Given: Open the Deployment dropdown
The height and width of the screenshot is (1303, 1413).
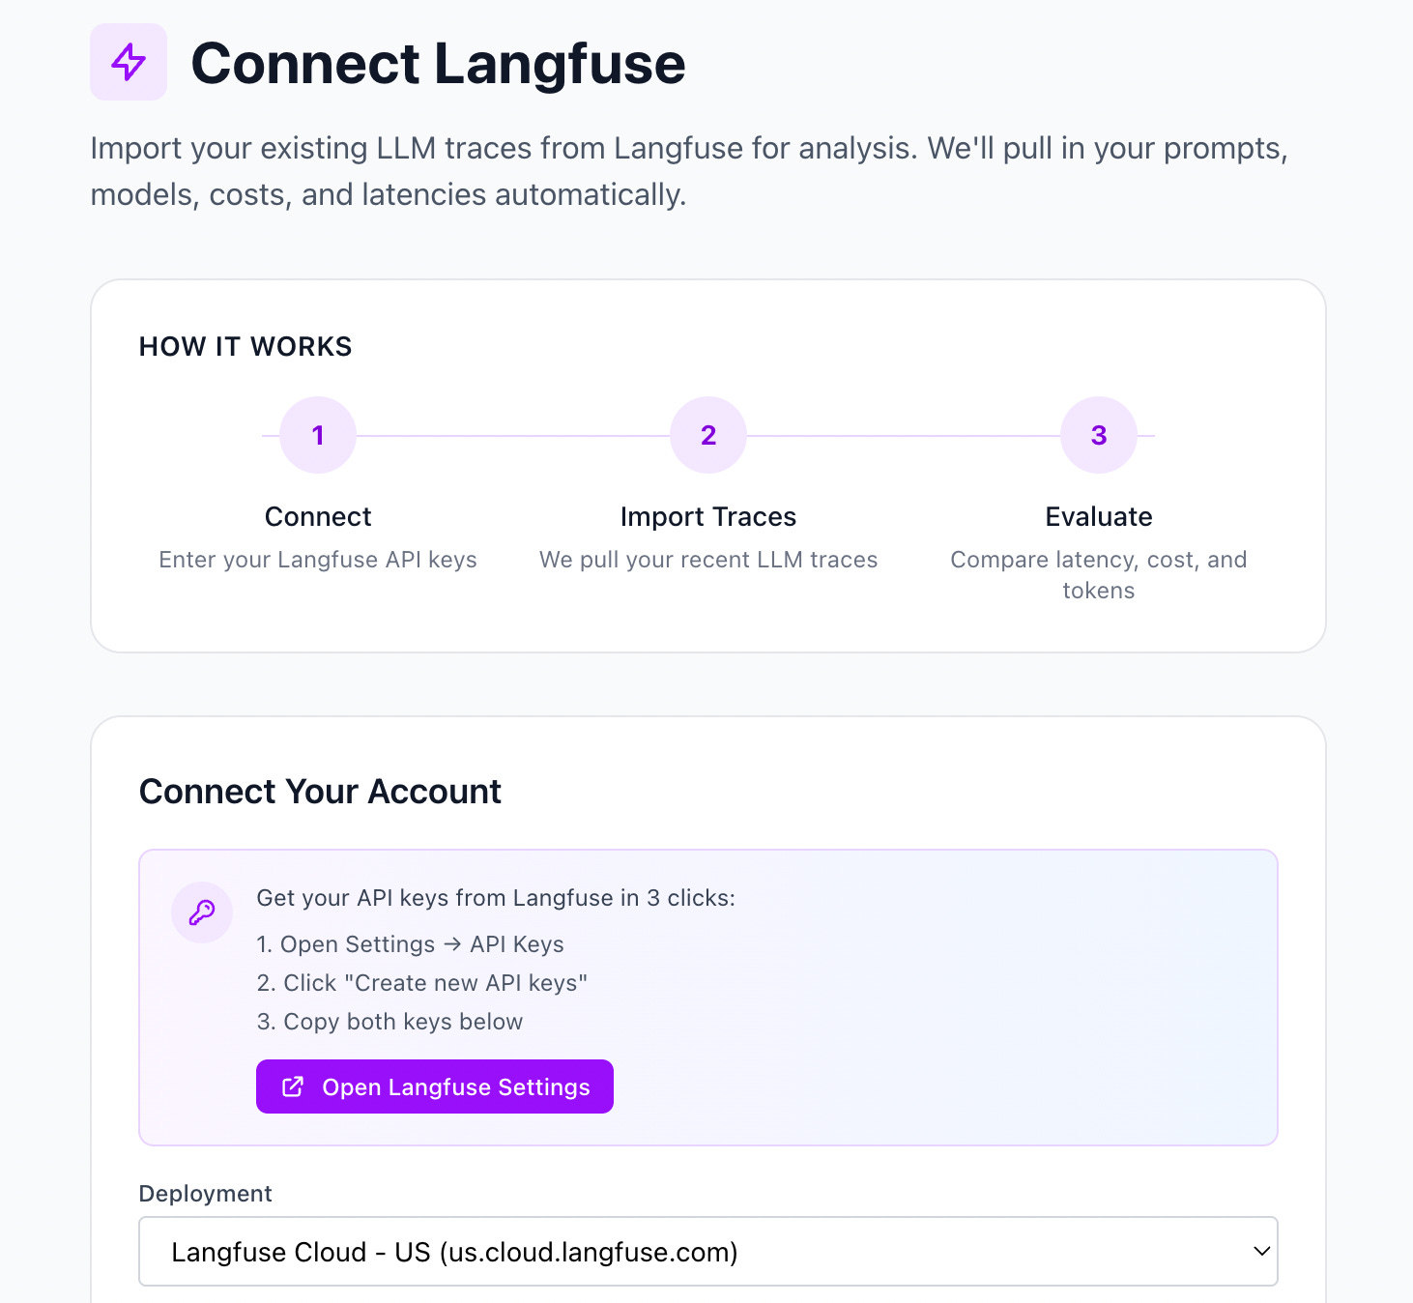Looking at the screenshot, I should click(708, 1252).
